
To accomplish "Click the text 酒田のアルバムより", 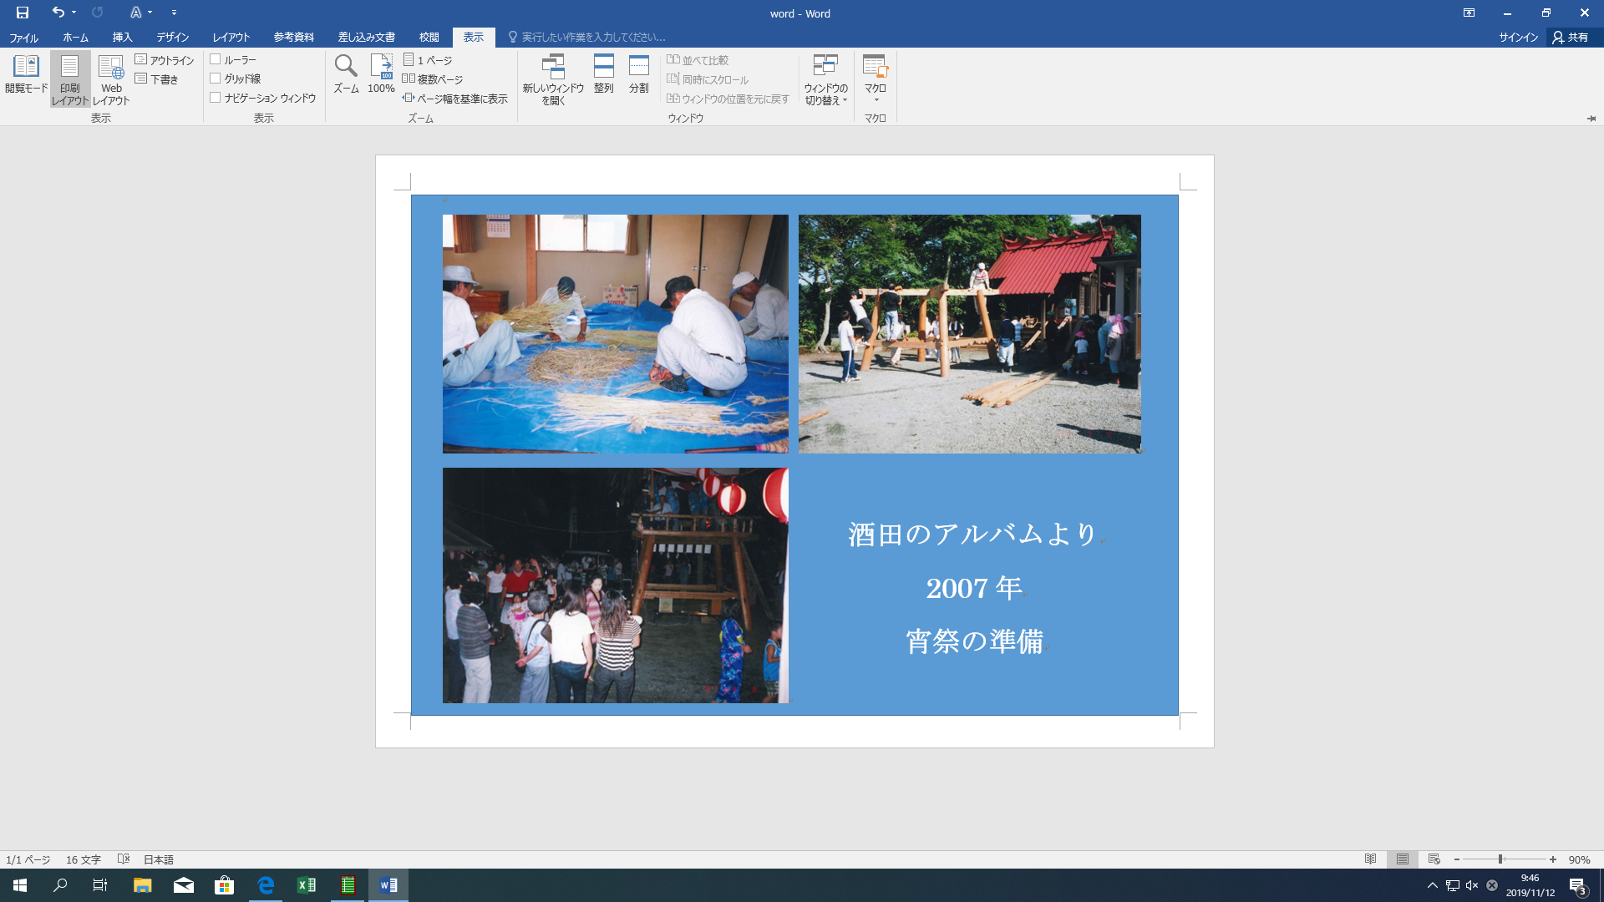I will [973, 534].
